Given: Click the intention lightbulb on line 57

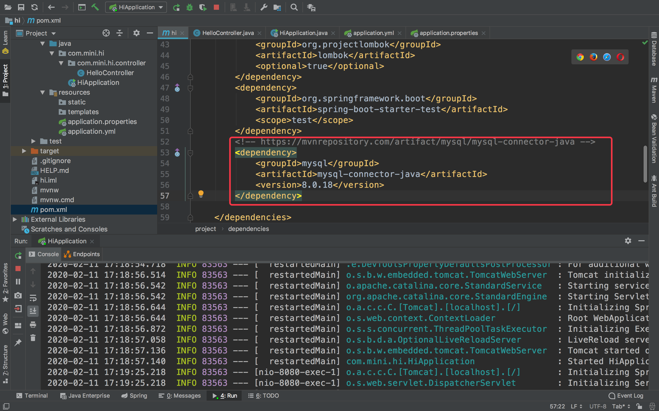Looking at the screenshot, I should (201, 194).
